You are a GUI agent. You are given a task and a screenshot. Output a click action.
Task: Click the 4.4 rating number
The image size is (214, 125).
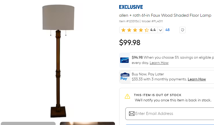tap(153, 30)
